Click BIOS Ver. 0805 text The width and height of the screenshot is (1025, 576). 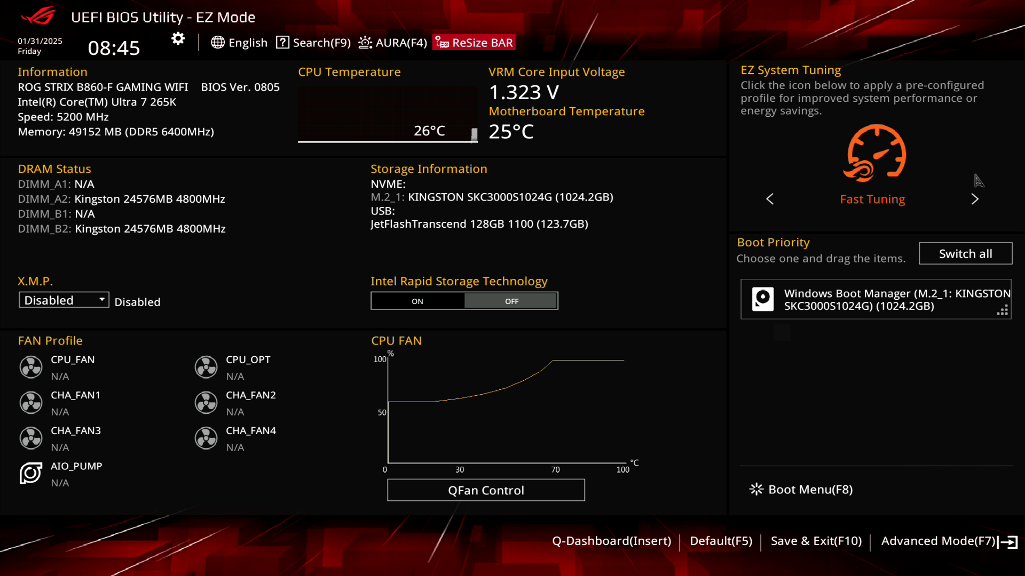pyautogui.click(x=240, y=87)
